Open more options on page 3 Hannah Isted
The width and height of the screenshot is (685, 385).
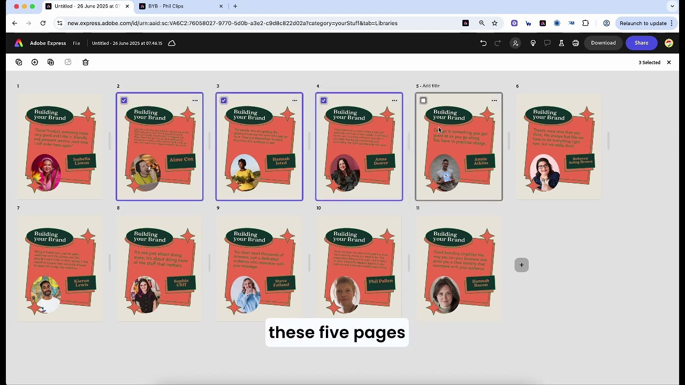[295, 101]
